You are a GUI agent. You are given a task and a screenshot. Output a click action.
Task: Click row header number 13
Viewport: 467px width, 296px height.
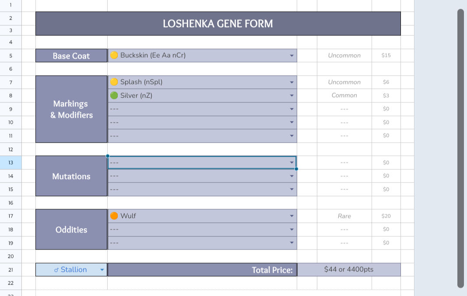click(11, 162)
